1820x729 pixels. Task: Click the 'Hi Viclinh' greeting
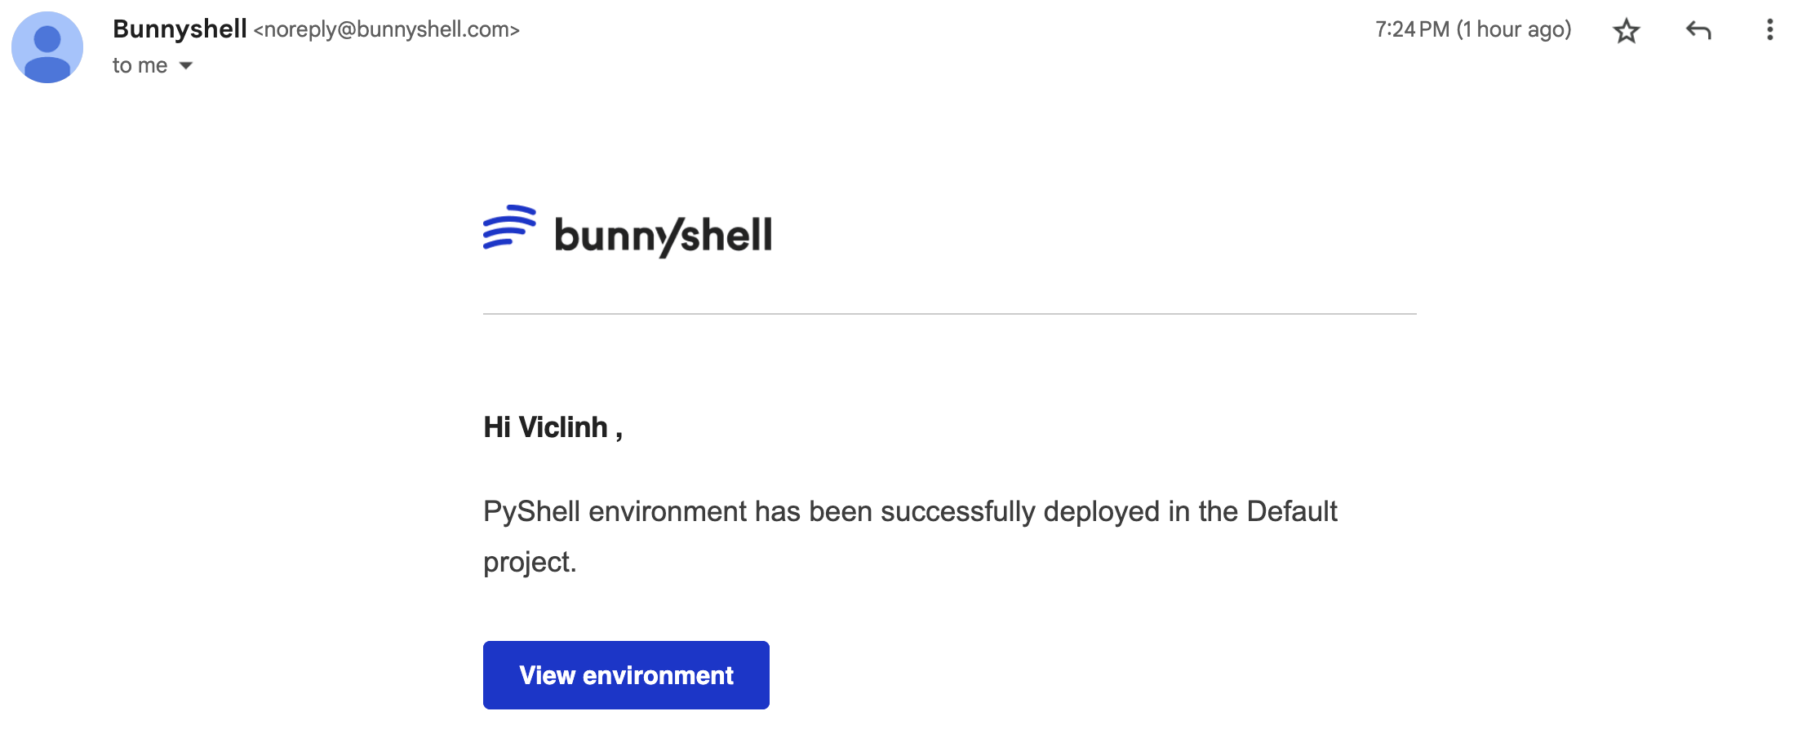(553, 427)
